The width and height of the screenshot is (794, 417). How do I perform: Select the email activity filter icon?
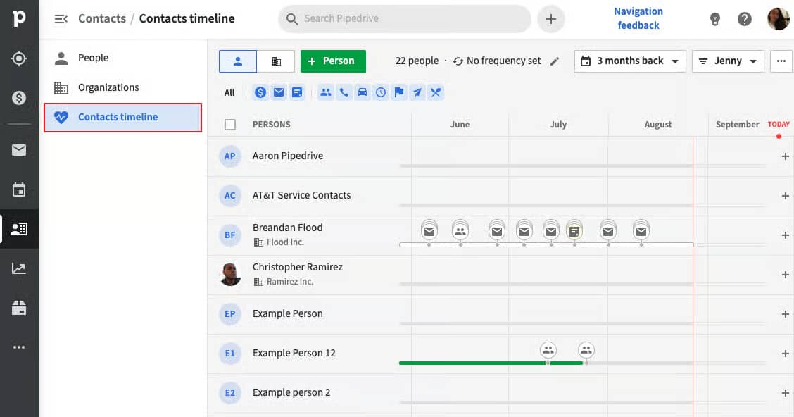pyautogui.click(x=279, y=92)
